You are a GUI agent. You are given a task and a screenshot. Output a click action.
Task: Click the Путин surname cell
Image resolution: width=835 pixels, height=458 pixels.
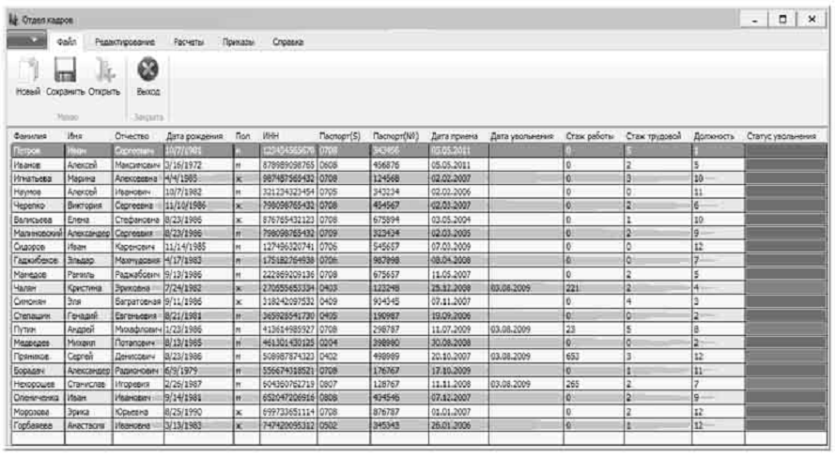tap(38, 329)
